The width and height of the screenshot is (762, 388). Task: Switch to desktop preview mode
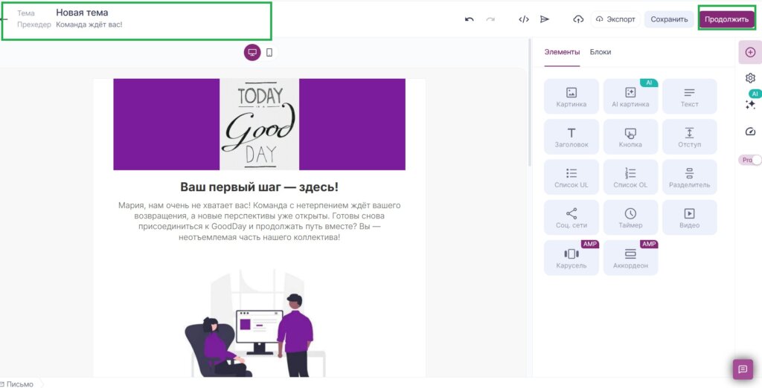coord(252,52)
